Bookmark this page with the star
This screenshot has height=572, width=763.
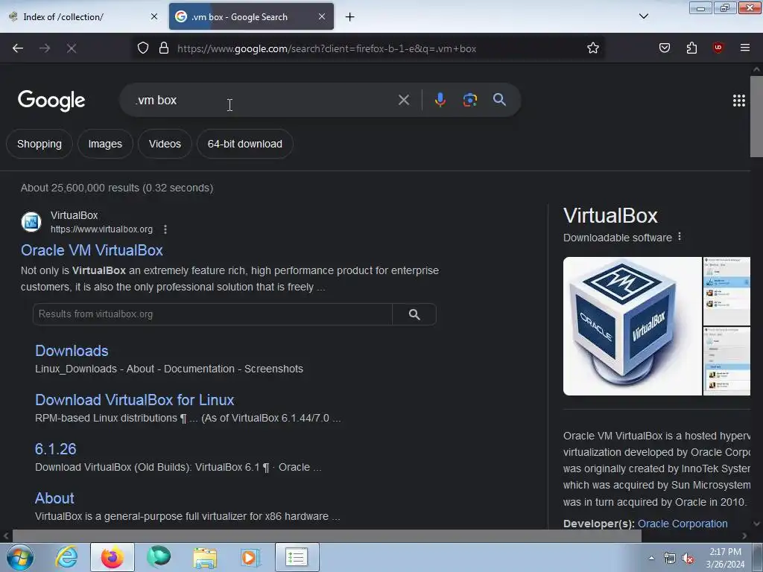point(592,48)
